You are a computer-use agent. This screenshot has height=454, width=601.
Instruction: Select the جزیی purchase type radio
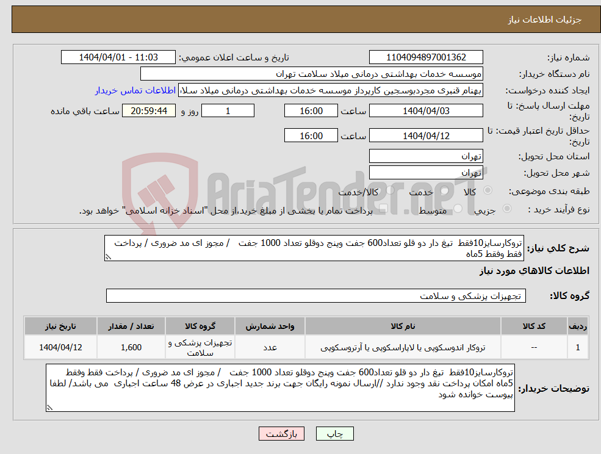coord(506,209)
